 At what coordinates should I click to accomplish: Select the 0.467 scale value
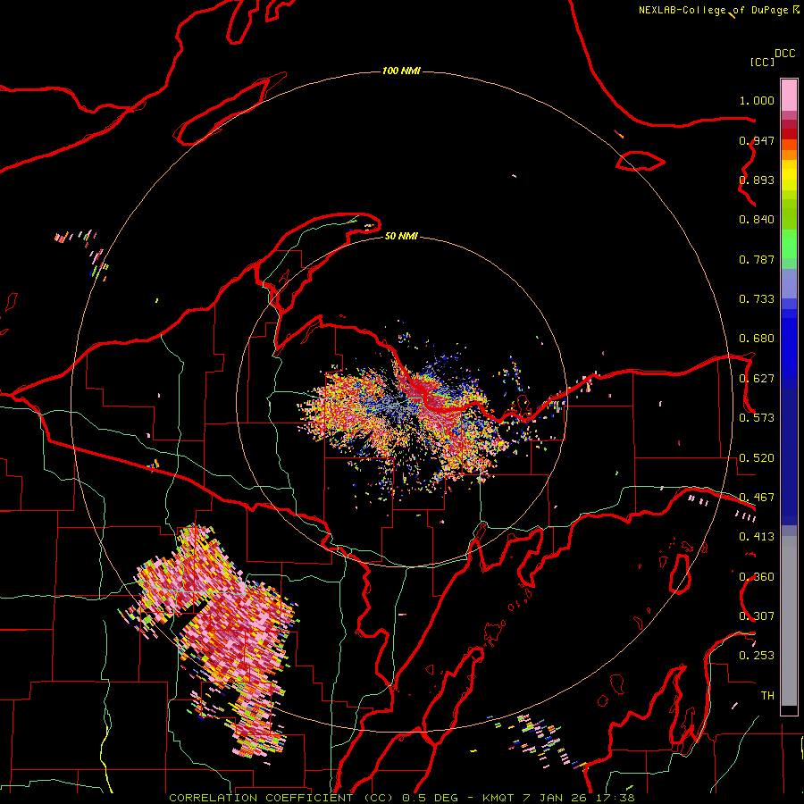[757, 498]
